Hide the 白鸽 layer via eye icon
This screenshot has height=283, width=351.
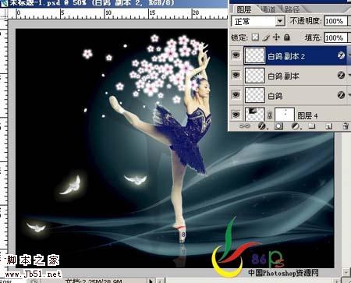coord(236,95)
